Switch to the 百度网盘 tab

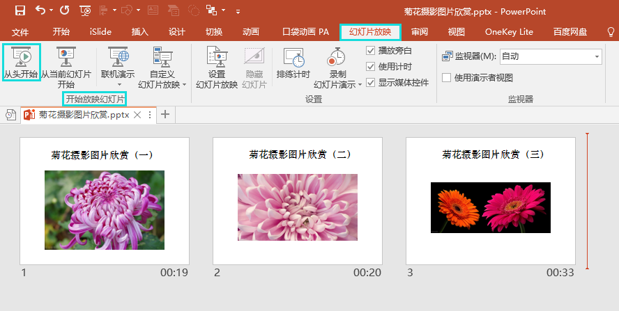[x=570, y=32]
